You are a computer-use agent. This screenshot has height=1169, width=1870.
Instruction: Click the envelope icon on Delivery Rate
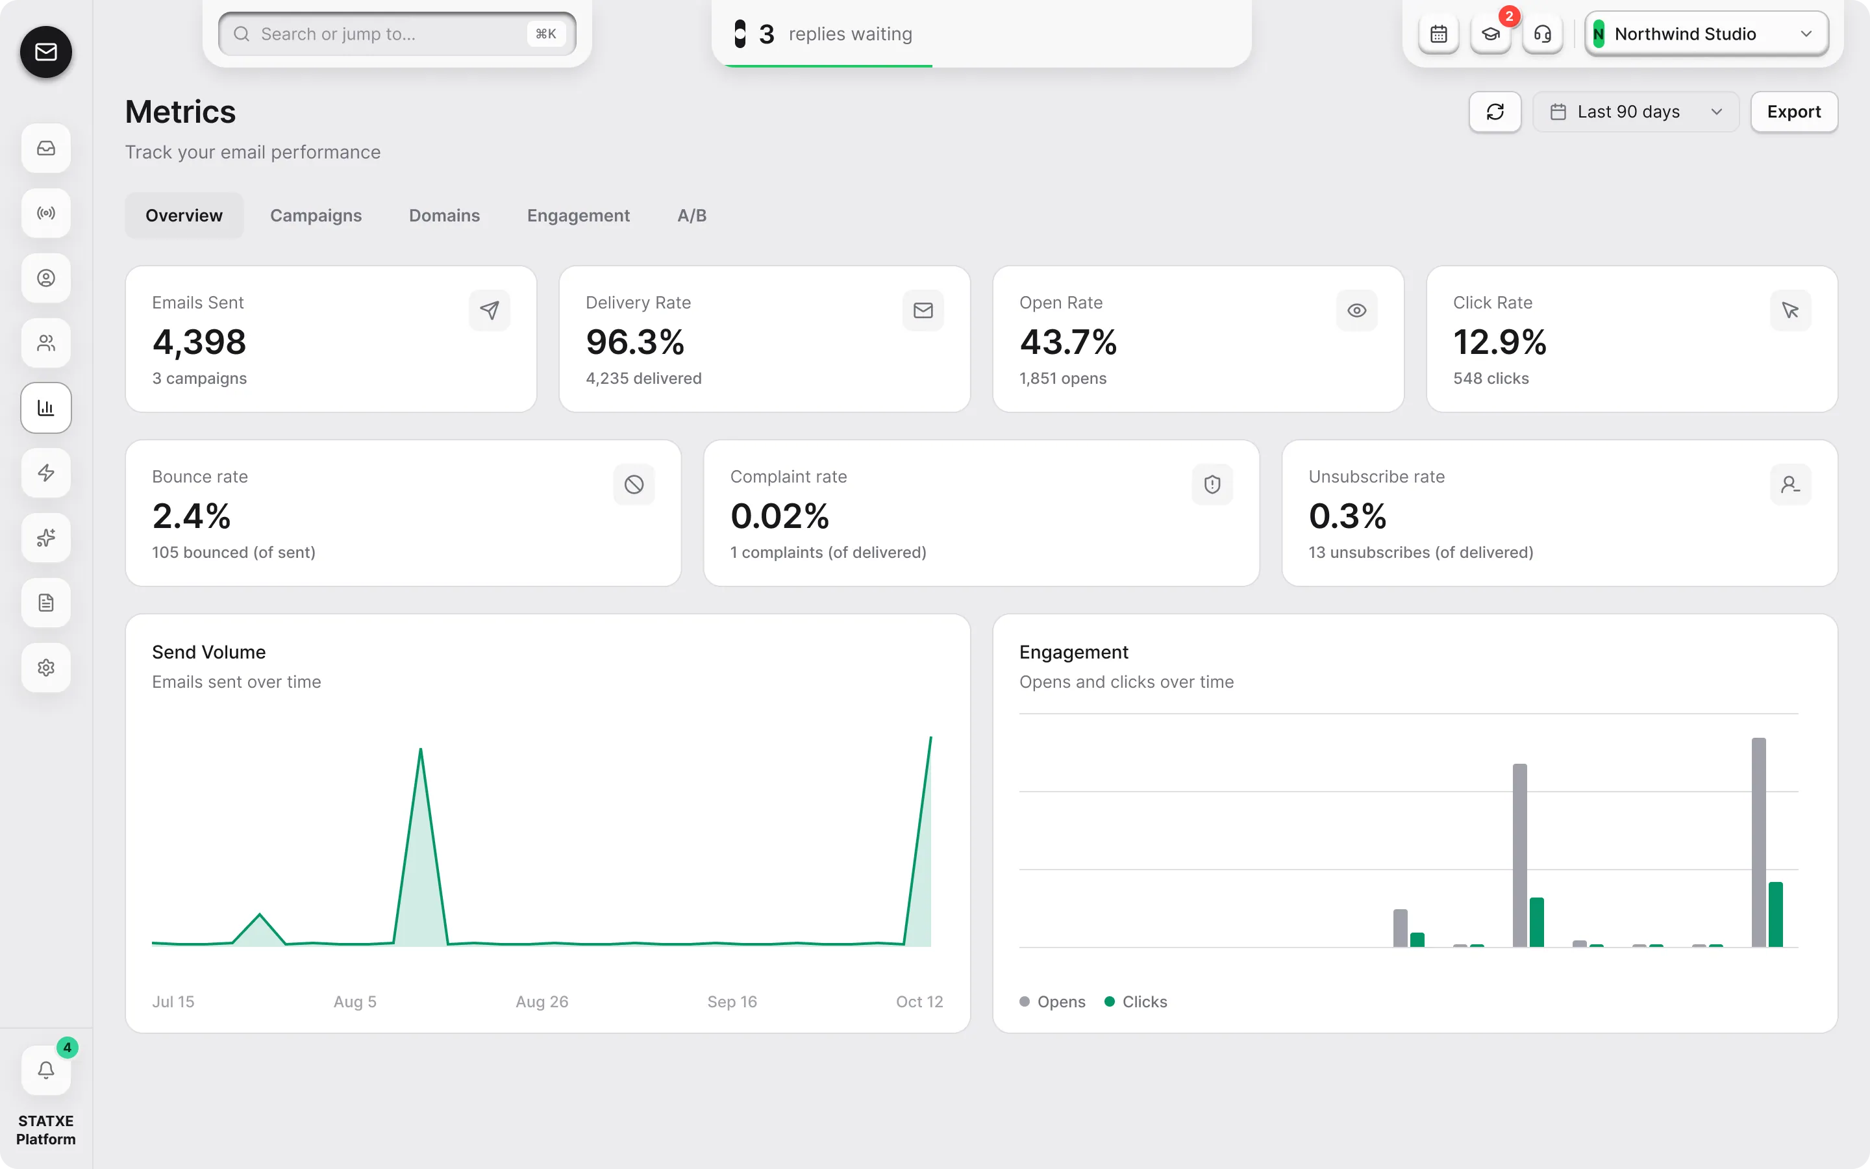(923, 310)
